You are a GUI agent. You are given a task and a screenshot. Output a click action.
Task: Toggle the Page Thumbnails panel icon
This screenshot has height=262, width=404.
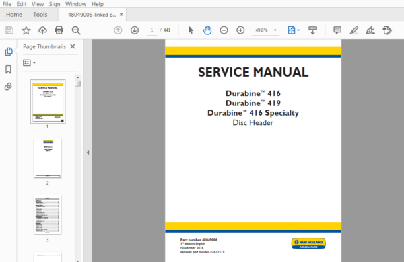tap(9, 52)
